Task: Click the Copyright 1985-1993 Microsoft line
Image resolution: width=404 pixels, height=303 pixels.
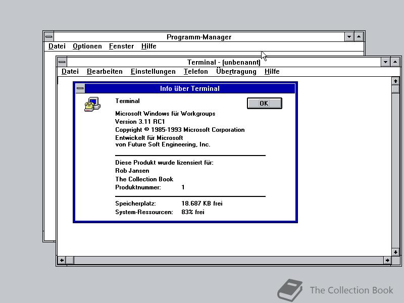Action: (x=180, y=130)
